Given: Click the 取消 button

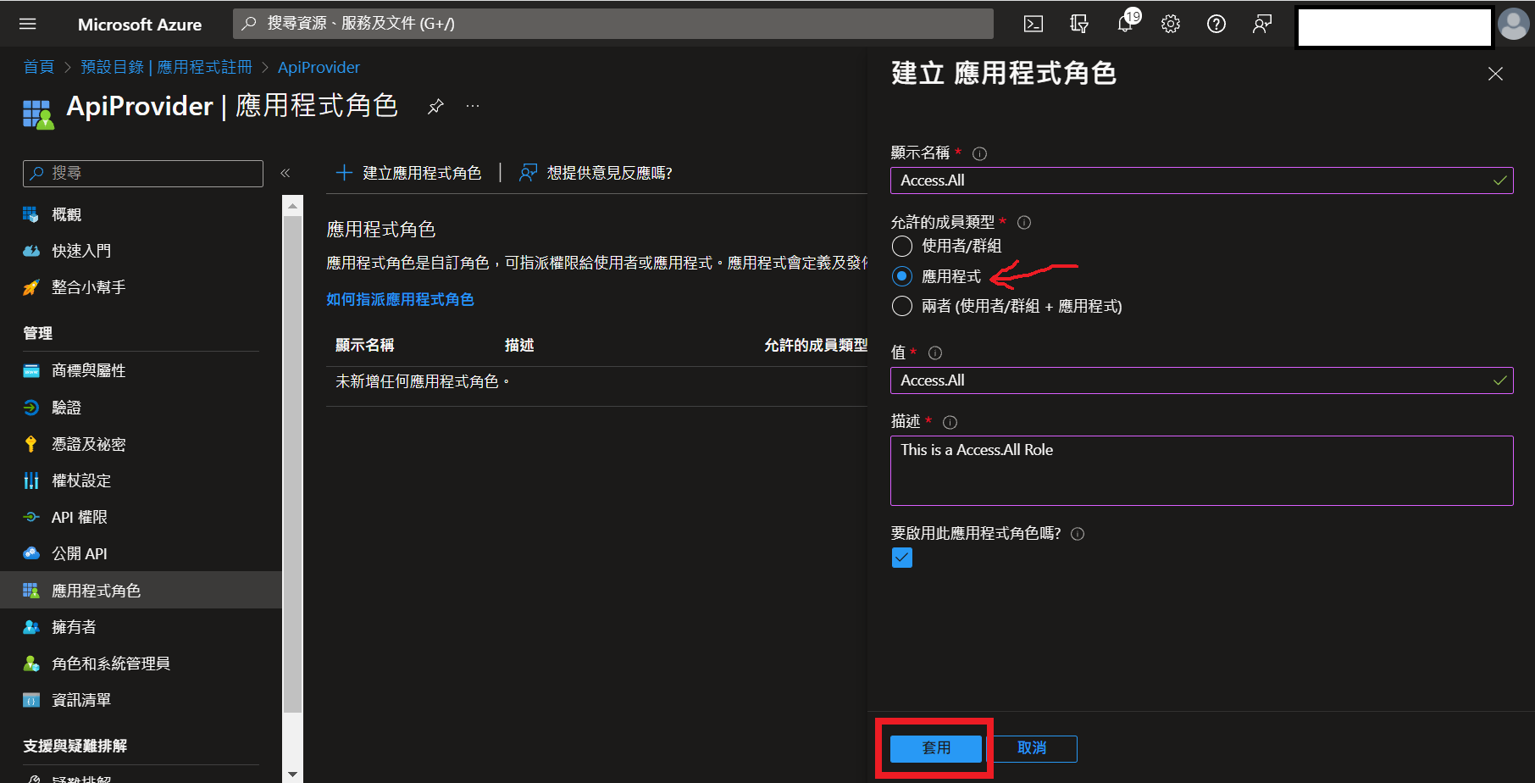Looking at the screenshot, I should tap(1032, 748).
